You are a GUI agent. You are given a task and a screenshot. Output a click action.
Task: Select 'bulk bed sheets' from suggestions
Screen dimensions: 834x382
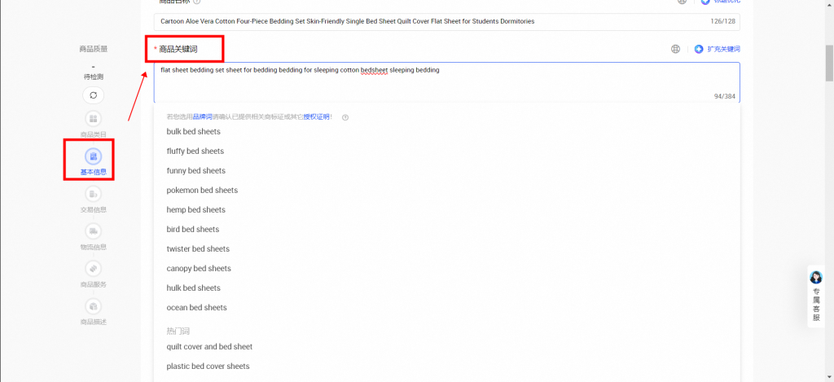(x=193, y=132)
